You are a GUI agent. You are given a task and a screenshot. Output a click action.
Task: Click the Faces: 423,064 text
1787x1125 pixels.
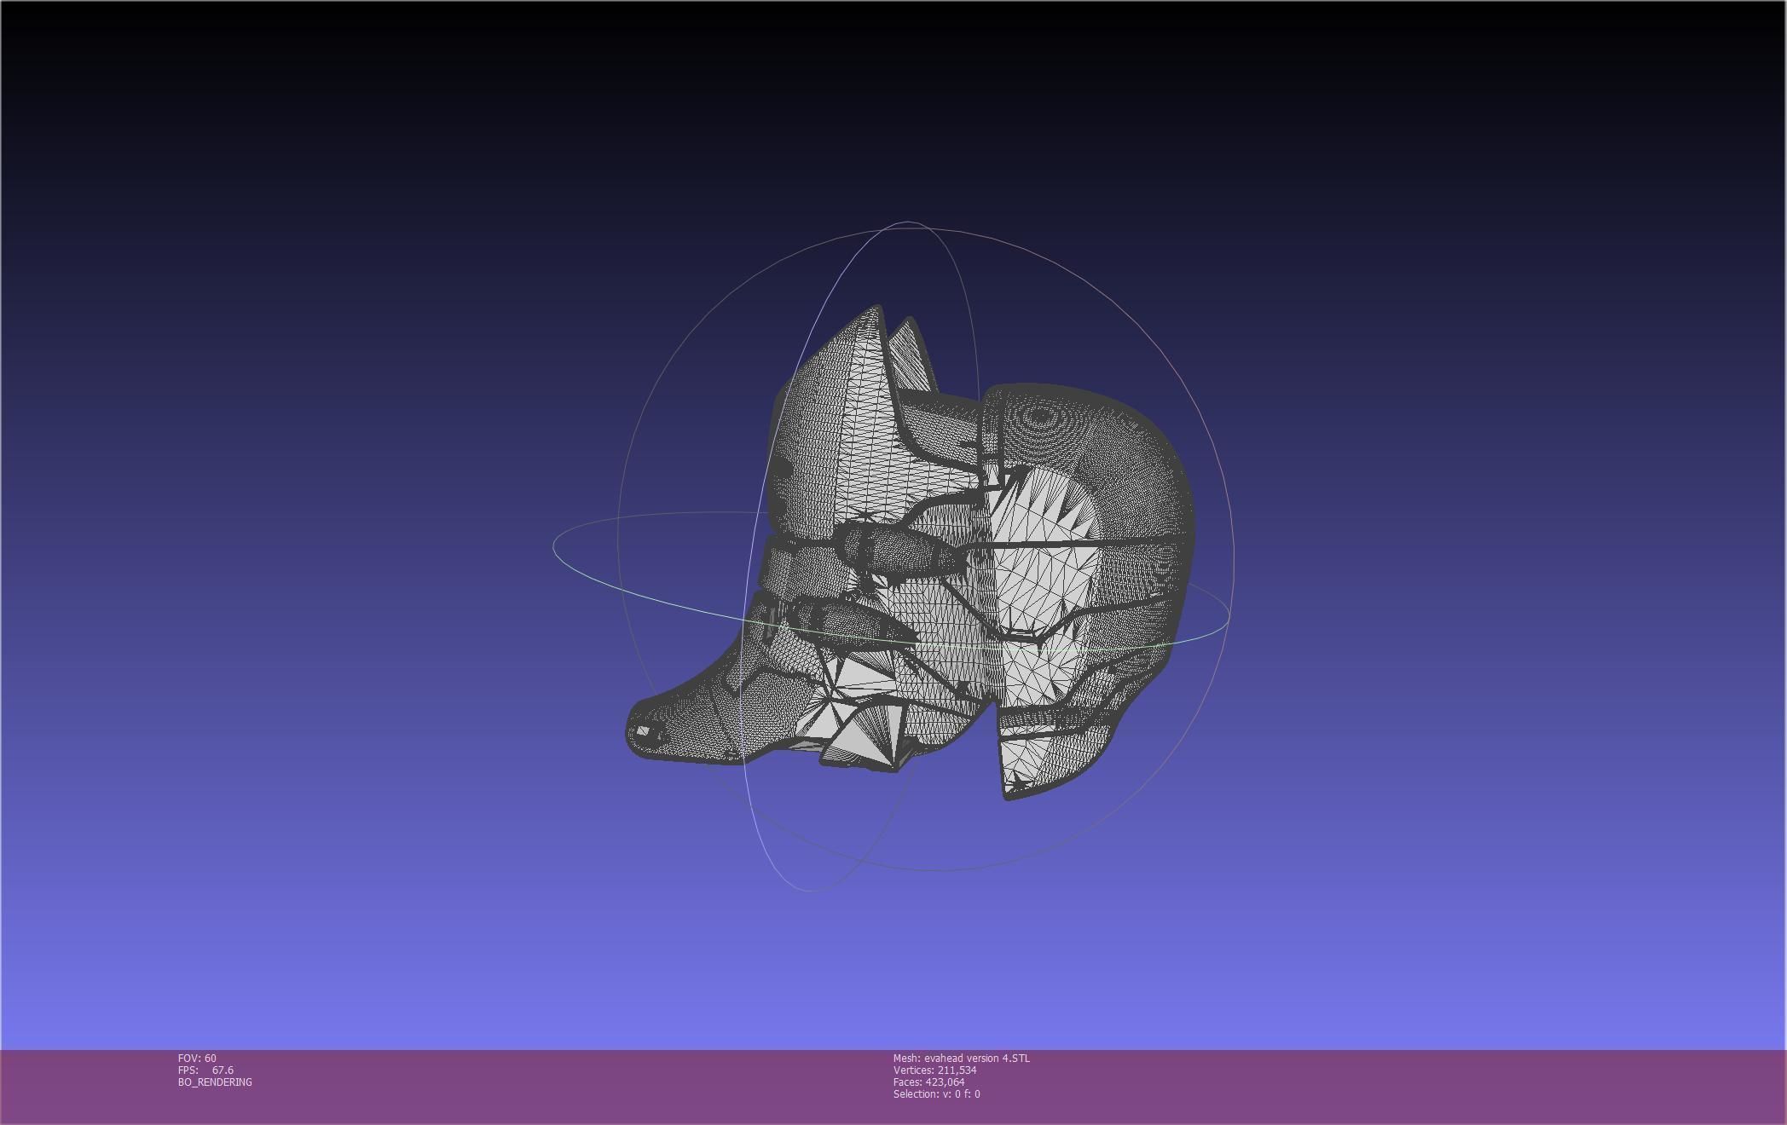928,1082
